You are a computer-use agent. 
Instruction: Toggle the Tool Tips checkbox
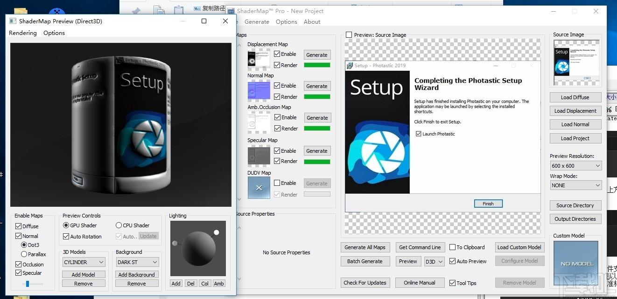[453, 283]
